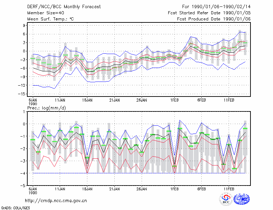The width and height of the screenshot is (273, 210).
Task: Click the Member Size=40 label
Action: [x=46, y=13]
